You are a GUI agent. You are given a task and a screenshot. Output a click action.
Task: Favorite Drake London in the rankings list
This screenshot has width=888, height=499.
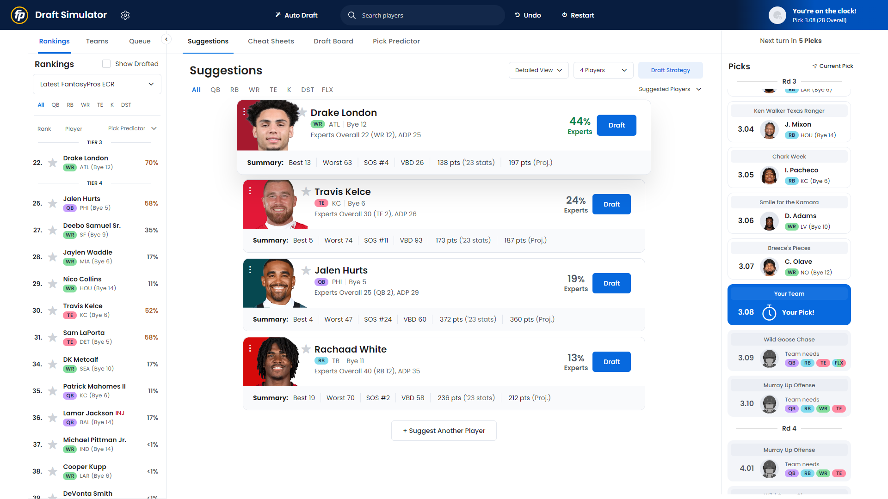(53, 163)
